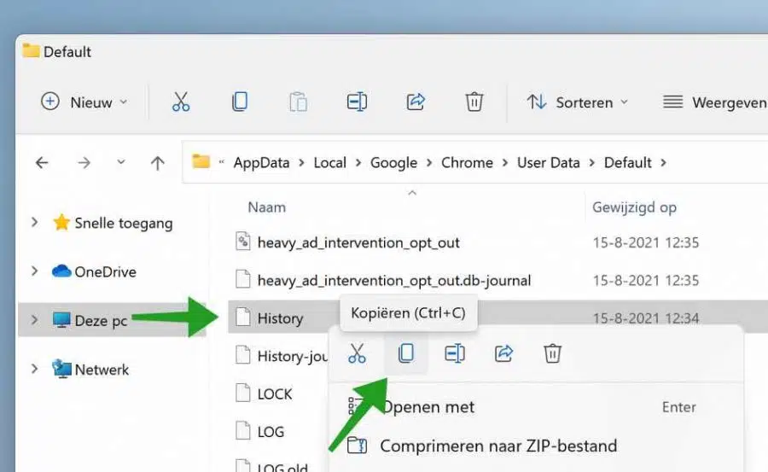Navigate to Chrome breadcrumb
Viewport: 768px width, 472px height.
[468, 163]
